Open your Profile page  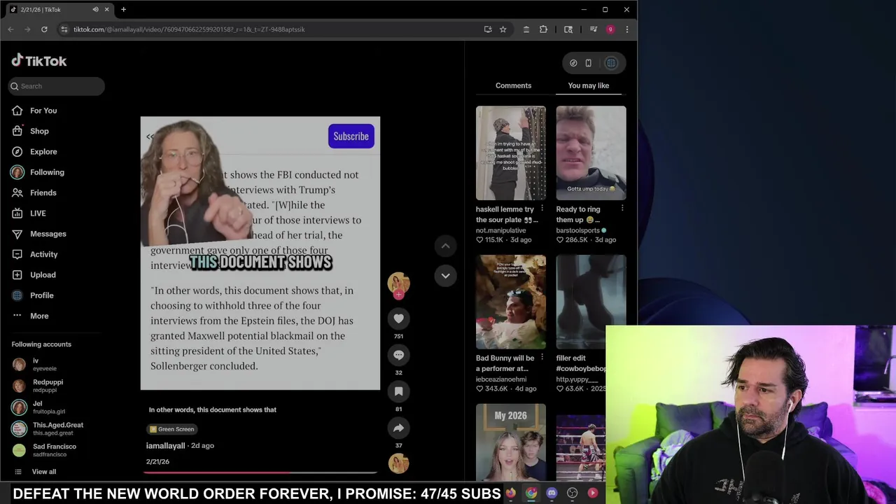[x=41, y=295]
